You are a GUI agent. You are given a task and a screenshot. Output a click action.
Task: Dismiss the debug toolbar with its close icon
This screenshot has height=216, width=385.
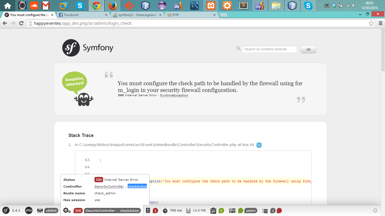tap(375, 210)
